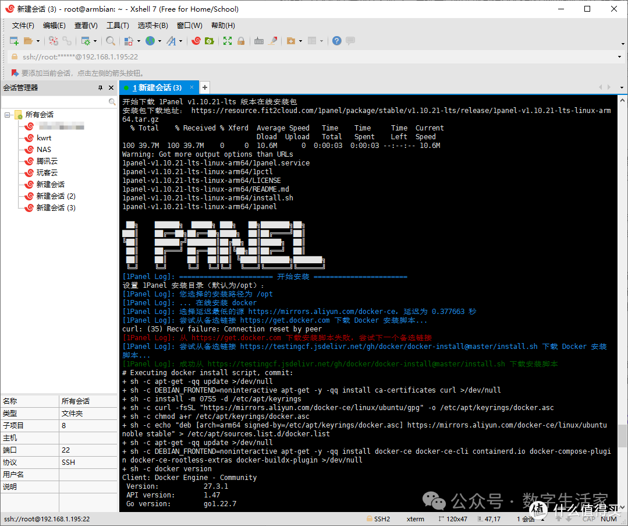Click the Find magnifier icon in toolbar

coord(110,41)
